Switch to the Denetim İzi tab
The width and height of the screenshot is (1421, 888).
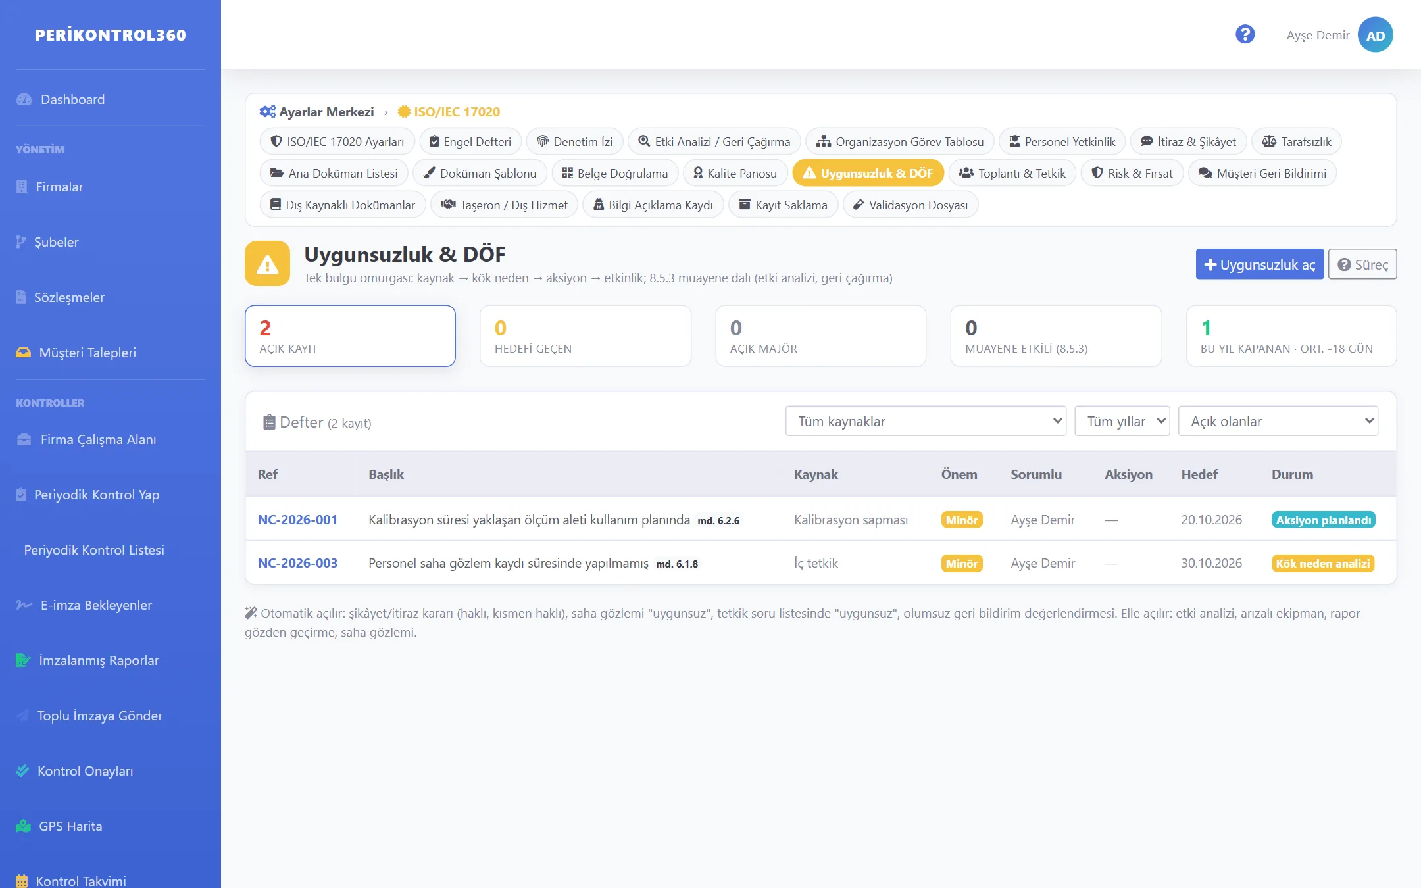click(x=574, y=141)
